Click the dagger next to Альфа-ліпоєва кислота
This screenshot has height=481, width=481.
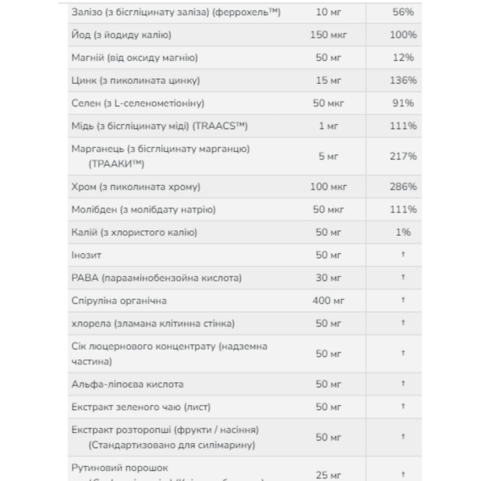[403, 383]
